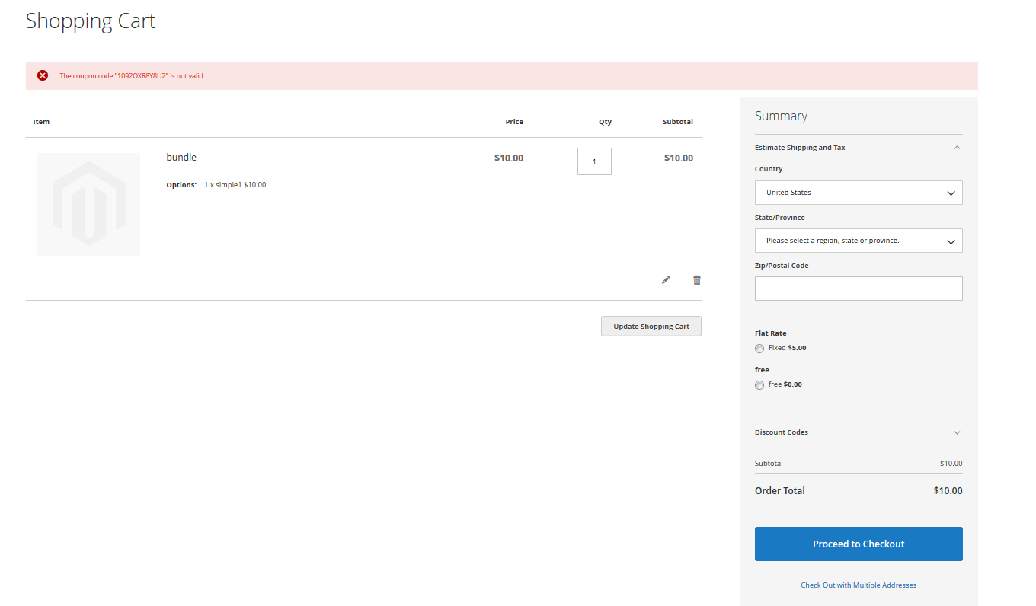Screen dimensions: 1036x606
Task: Click the Order Total label
Action: click(780, 491)
